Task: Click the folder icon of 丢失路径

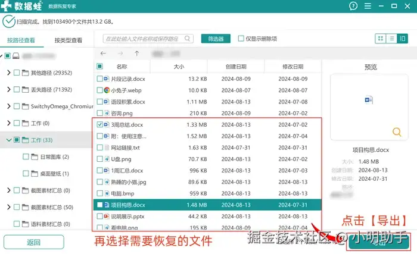Action: [x=25, y=90]
